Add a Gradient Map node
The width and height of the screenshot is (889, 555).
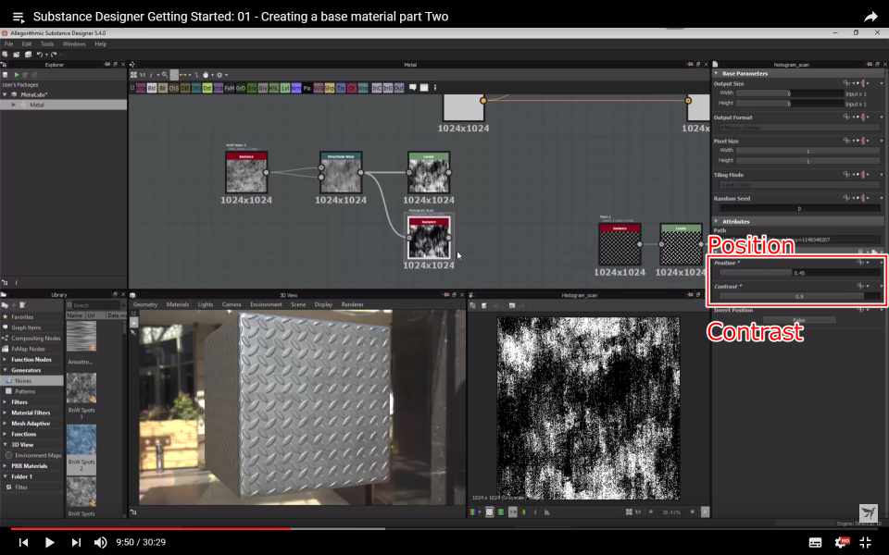[x=252, y=88]
